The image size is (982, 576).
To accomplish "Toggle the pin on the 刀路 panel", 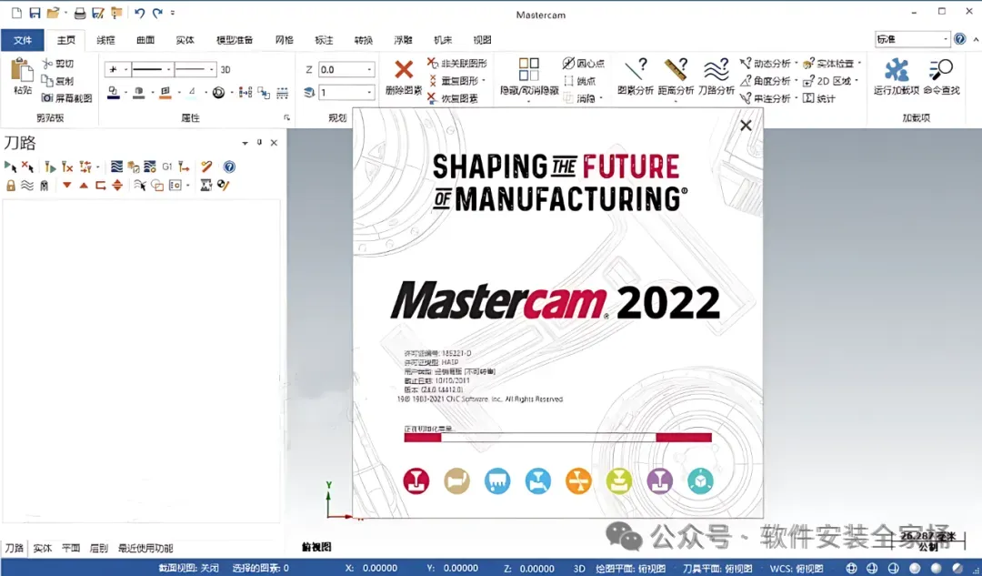I will point(259,142).
